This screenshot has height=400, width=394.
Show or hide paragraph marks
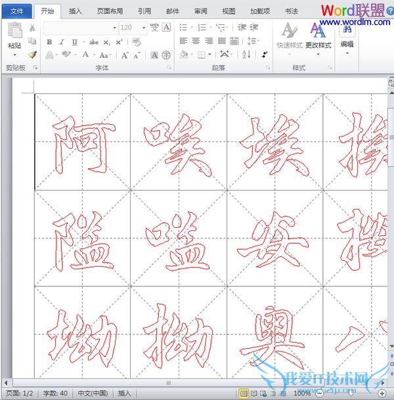tap(265, 55)
